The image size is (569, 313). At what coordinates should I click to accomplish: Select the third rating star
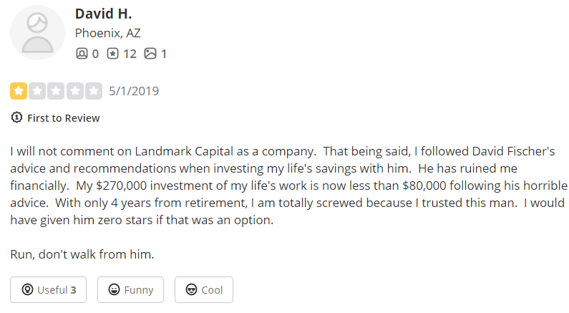coord(57,91)
